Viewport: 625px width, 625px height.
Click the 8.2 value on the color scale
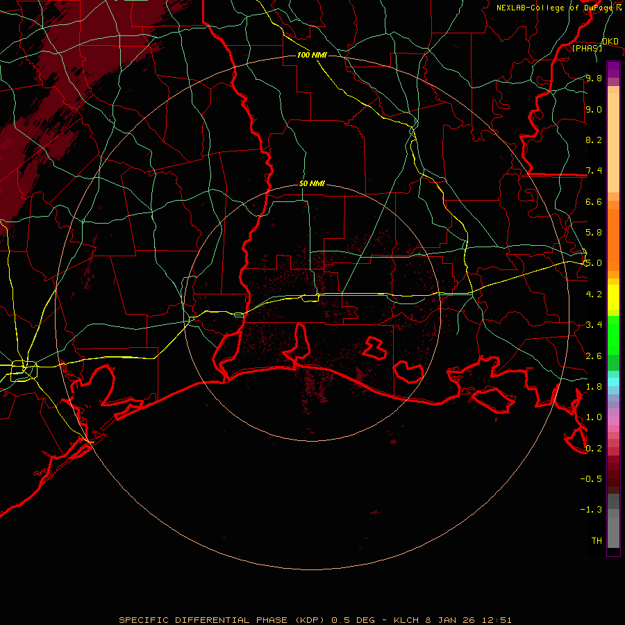click(x=594, y=140)
